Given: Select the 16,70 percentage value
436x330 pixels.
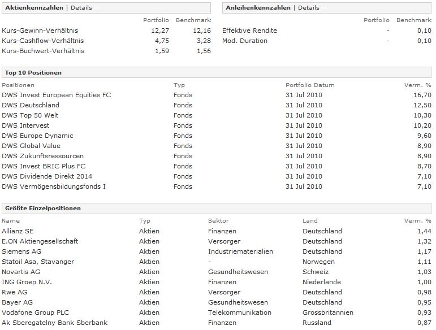Looking at the screenshot, I should point(422,95).
